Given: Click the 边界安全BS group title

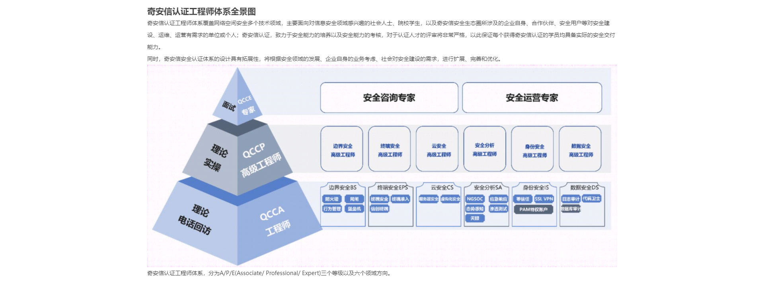Looking at the screenshot, I should point(343,188).
